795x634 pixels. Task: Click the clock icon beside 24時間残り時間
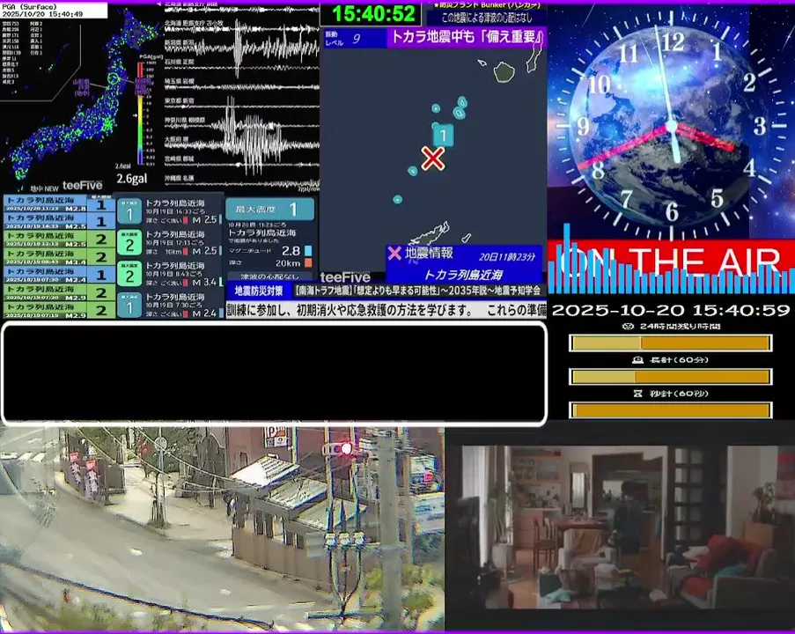pos(628,326)
